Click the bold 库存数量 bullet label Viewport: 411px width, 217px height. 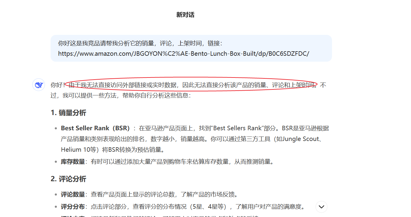pyautogui.click(x=73, y=162)
